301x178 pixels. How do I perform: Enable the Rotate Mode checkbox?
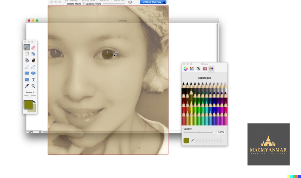coord(65,4)
